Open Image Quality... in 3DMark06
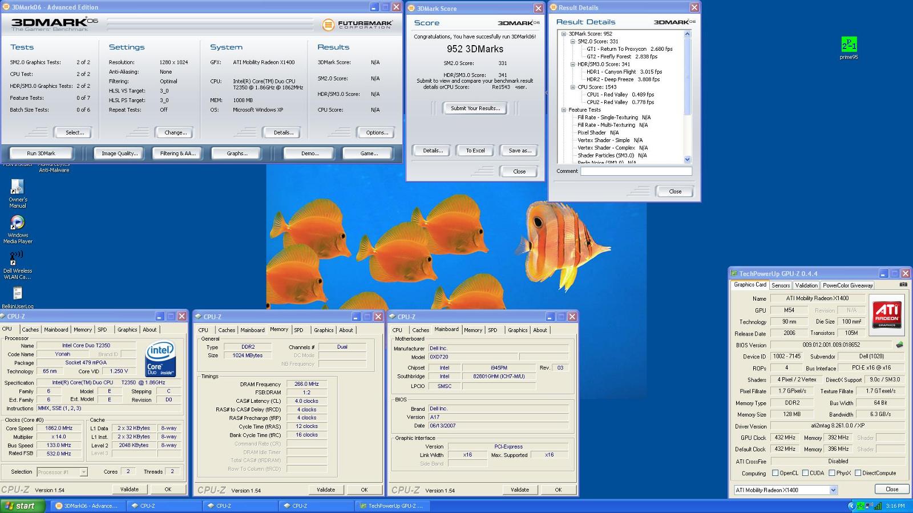The height and width of the screenshot is (513, 913). point(120,154)
